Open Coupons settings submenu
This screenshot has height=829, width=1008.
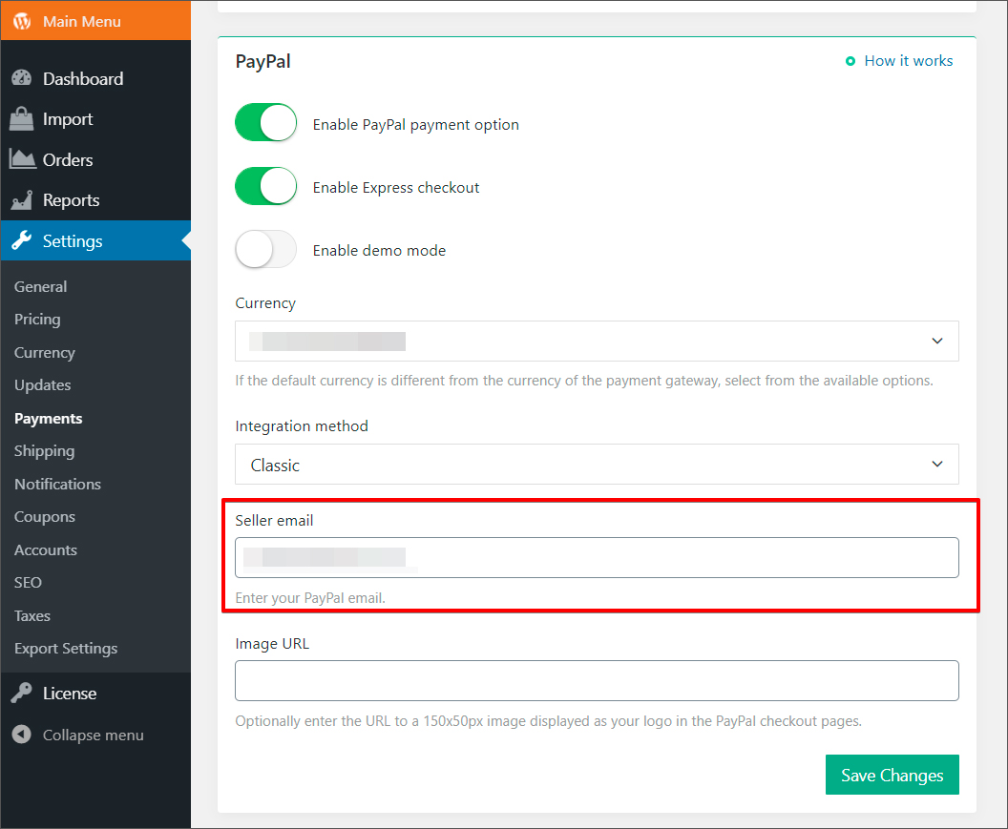(44, 517)
